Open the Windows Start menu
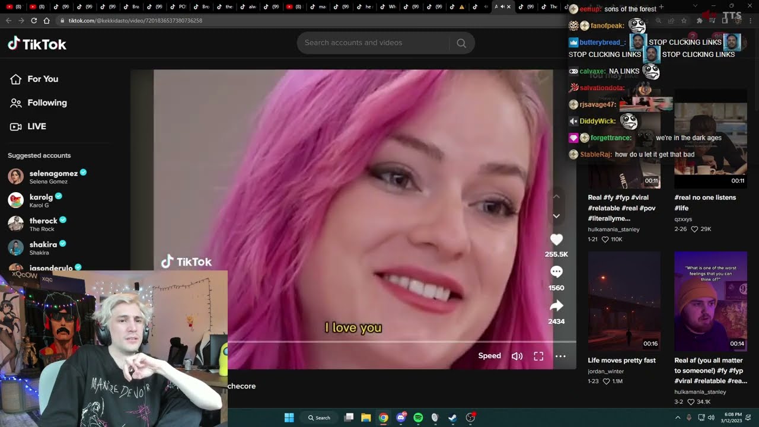 289,418
